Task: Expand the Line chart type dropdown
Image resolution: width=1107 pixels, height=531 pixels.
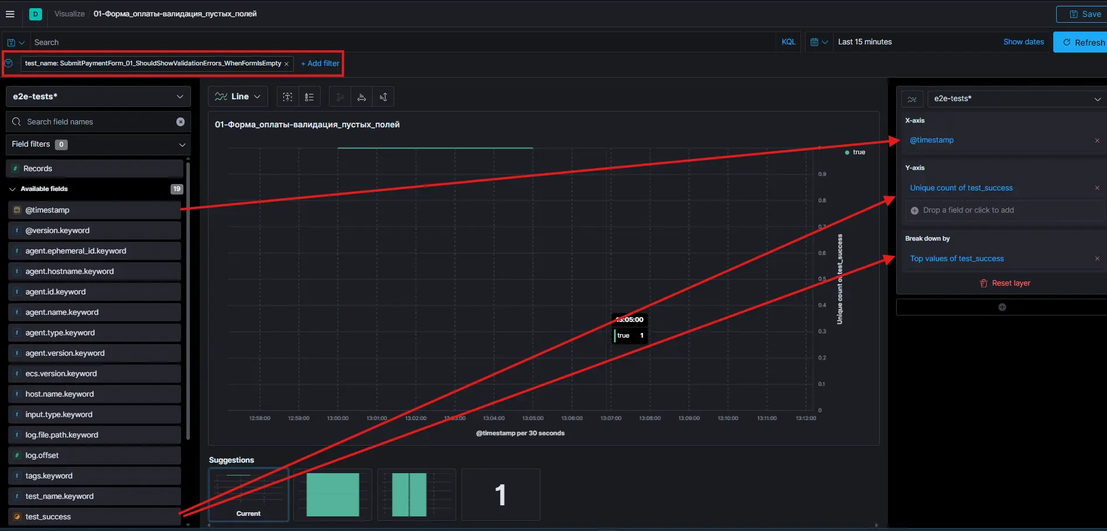Action: click(x=238, y=96)
